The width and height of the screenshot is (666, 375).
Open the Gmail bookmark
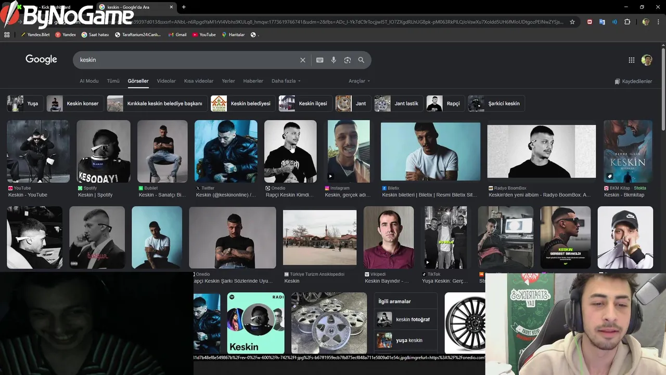point(177,34)
